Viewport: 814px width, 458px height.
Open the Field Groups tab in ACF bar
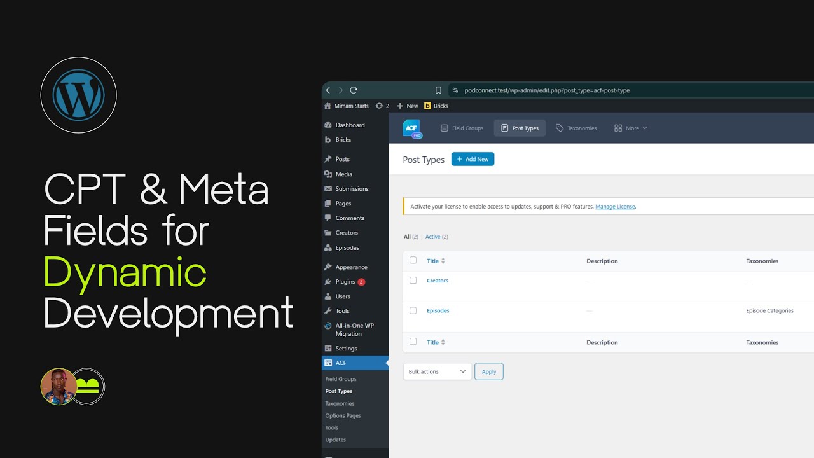click(x=462, y=128)
